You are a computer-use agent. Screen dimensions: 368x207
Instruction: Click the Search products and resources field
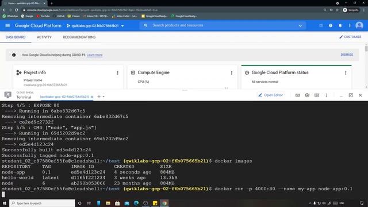[x=223, y=25]
